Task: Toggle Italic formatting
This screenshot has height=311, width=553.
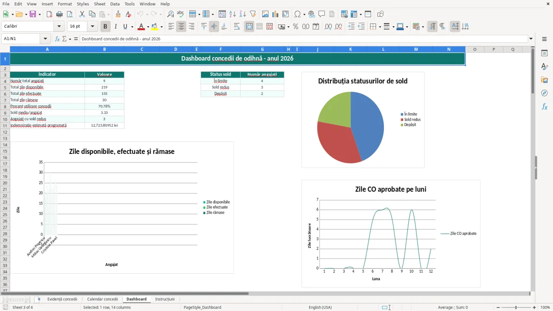Action: click(116, 27)
